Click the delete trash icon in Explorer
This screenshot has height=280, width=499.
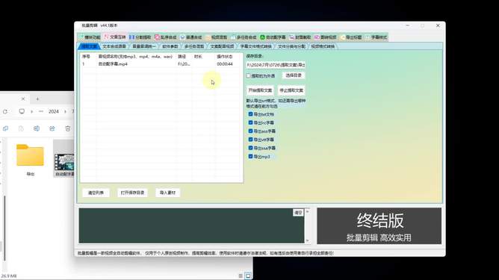point(68,128)
